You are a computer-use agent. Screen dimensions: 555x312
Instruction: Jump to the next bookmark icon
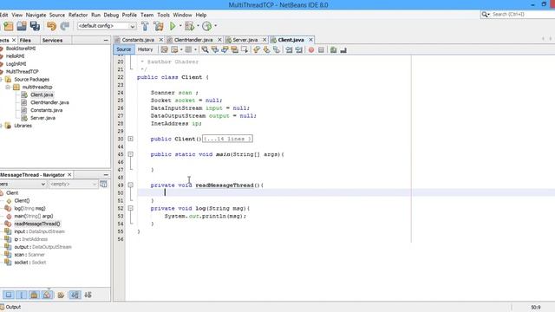[x=266, y=50]
